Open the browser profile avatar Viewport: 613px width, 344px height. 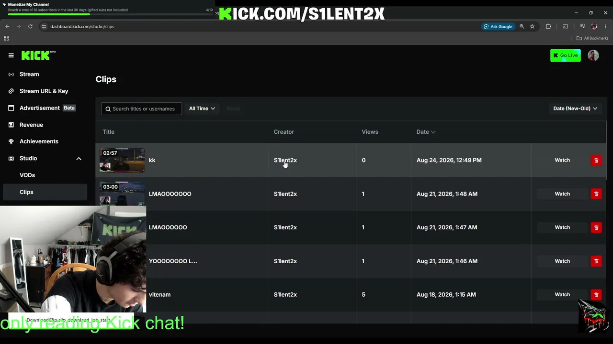(x=594, y=26)
